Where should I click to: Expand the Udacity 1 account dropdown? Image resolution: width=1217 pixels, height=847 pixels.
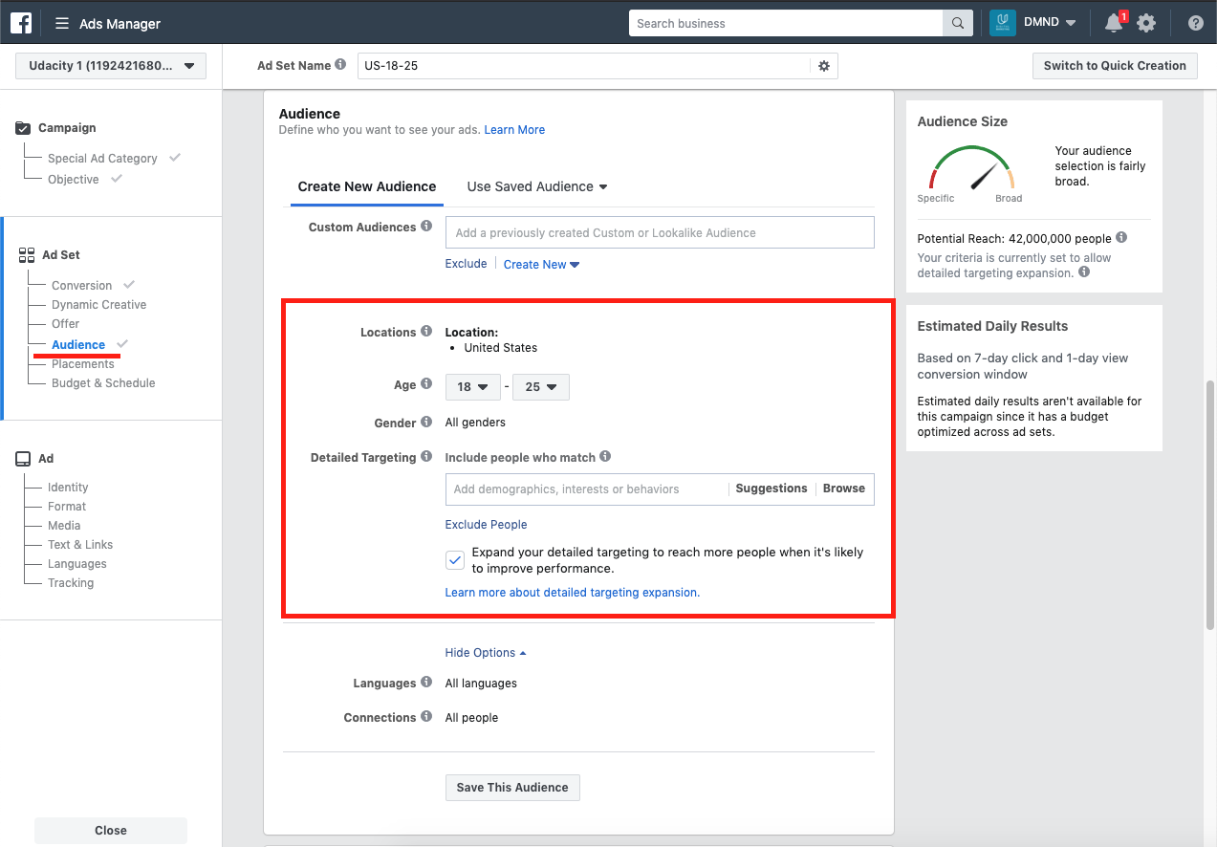(x=110, y=66)
